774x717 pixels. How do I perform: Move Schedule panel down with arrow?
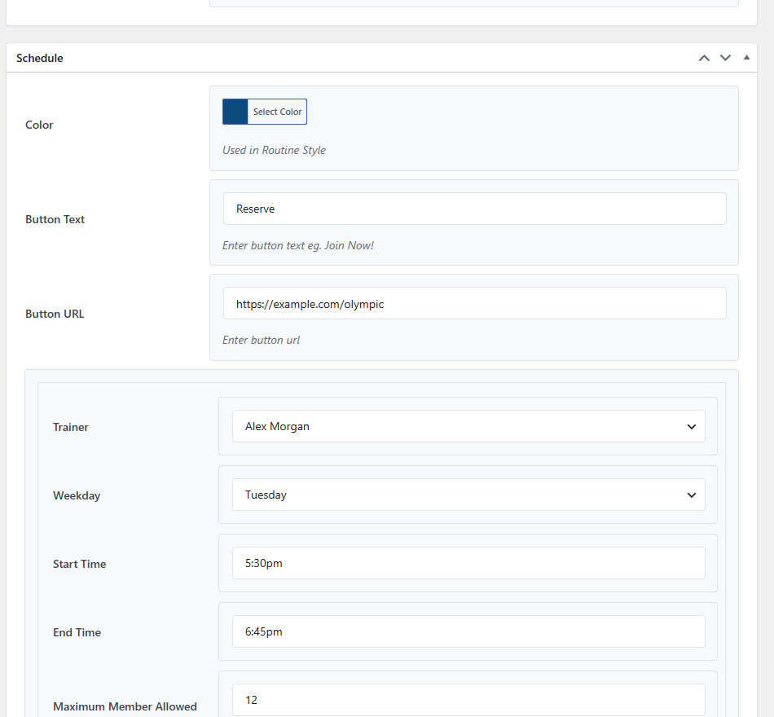(x=725, y=59)
